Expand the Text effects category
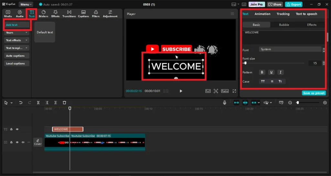The width and height of the screenshot is (331, 176). (x=16, y=40)
